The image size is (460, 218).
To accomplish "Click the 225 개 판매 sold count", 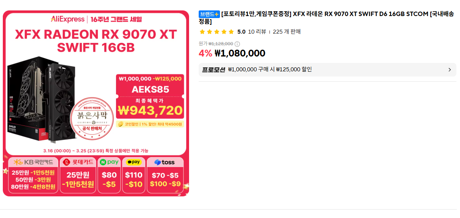I will click(x=287, y=32).
